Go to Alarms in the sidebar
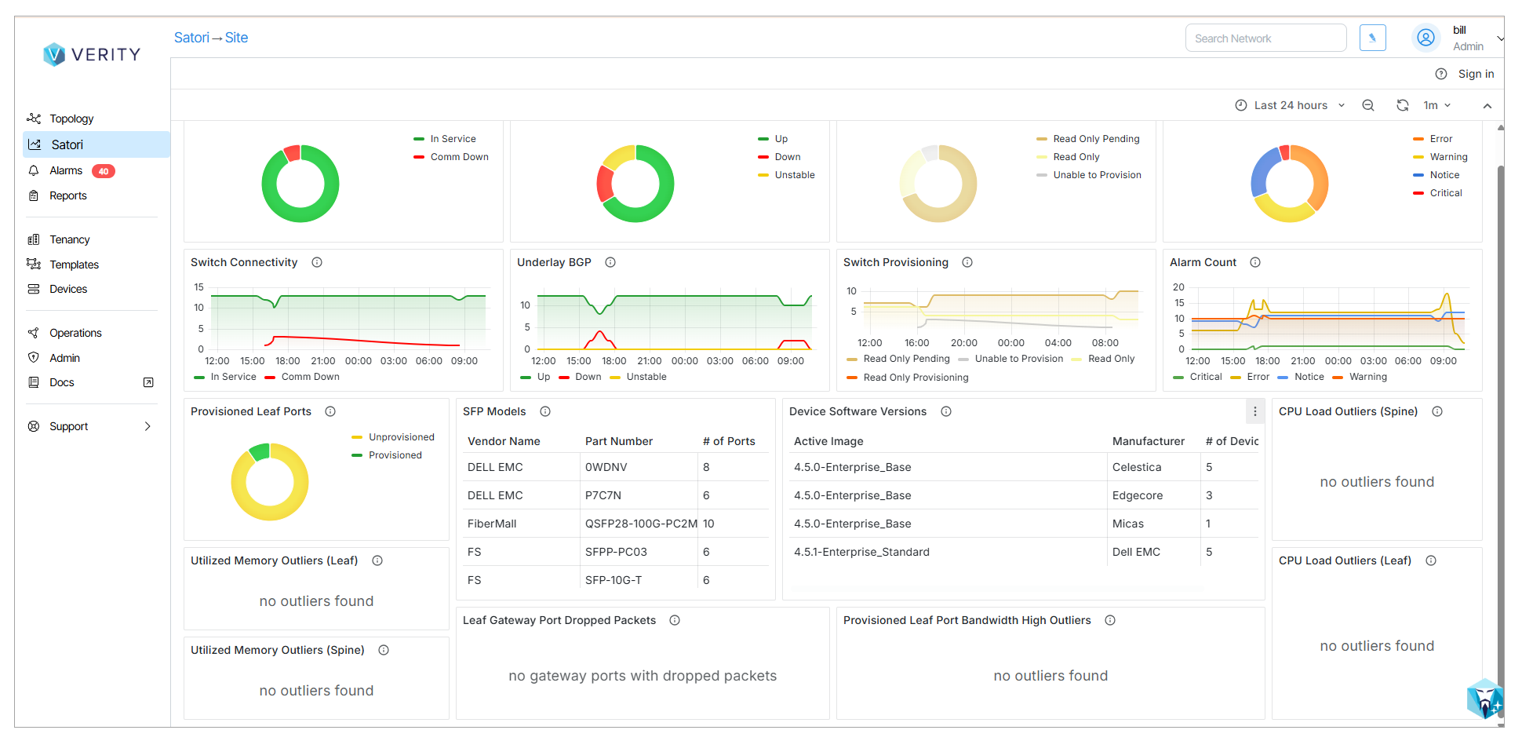Viewport: 1522px width, 741px height. [66, 170]
